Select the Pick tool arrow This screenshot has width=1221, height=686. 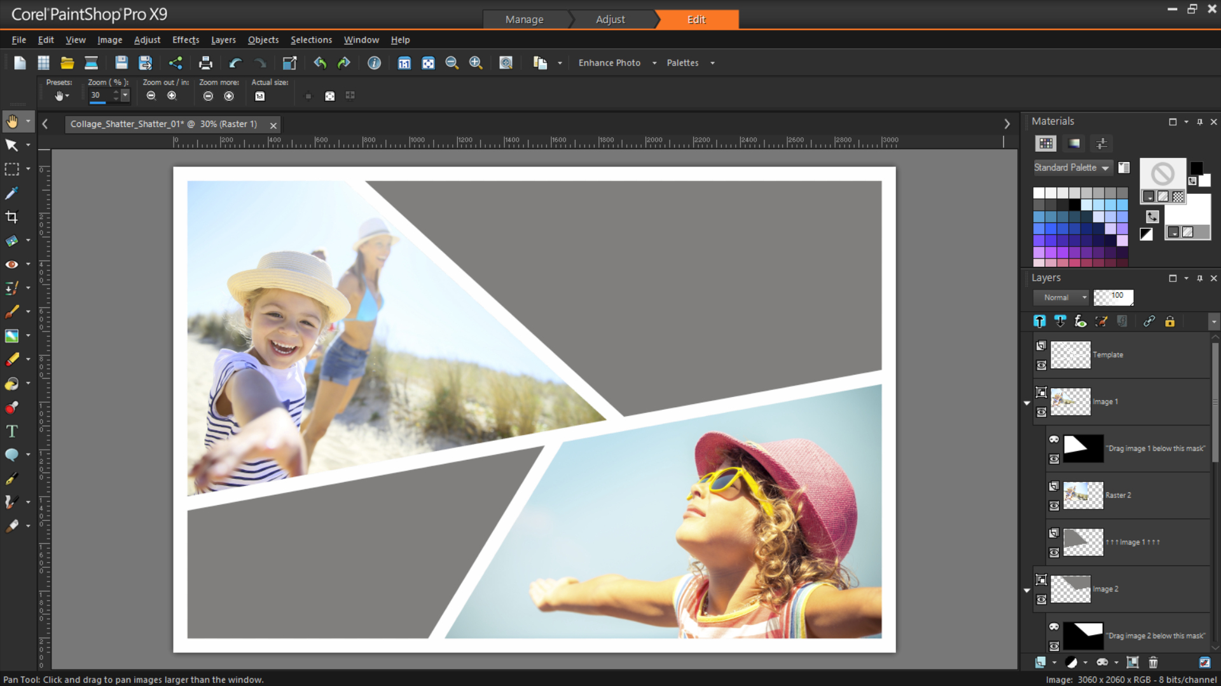coord(11,145)
